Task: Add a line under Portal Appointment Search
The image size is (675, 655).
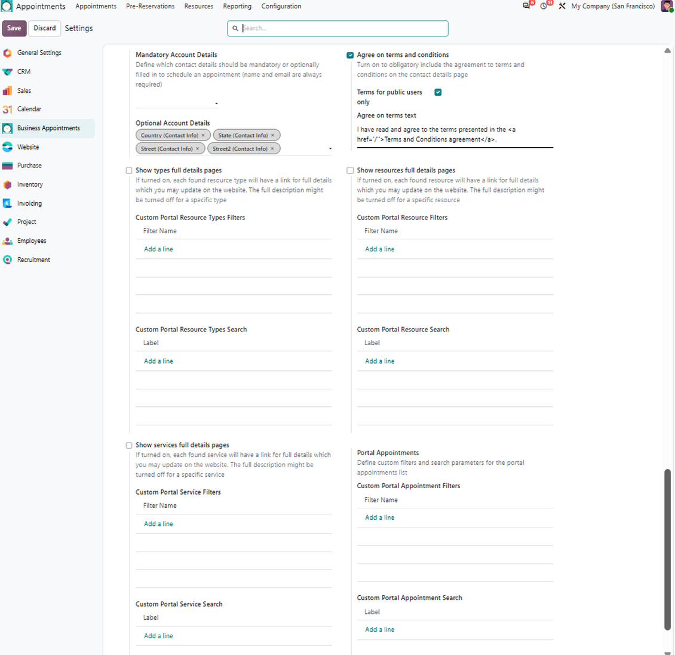Action: (380, 629)
